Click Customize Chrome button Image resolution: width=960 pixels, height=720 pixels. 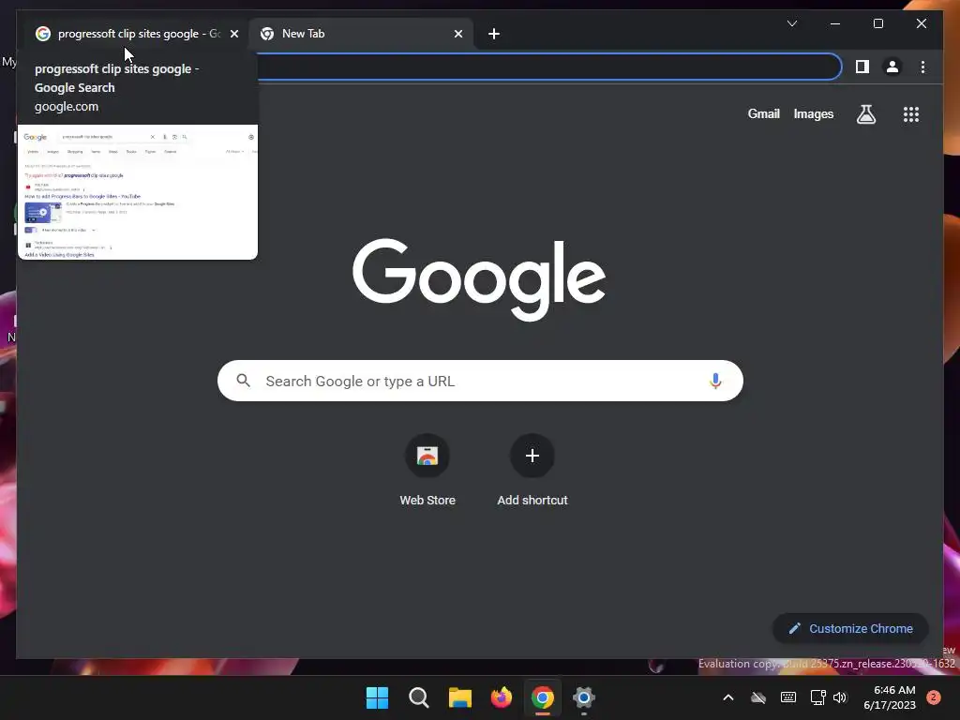pos(850,629)
